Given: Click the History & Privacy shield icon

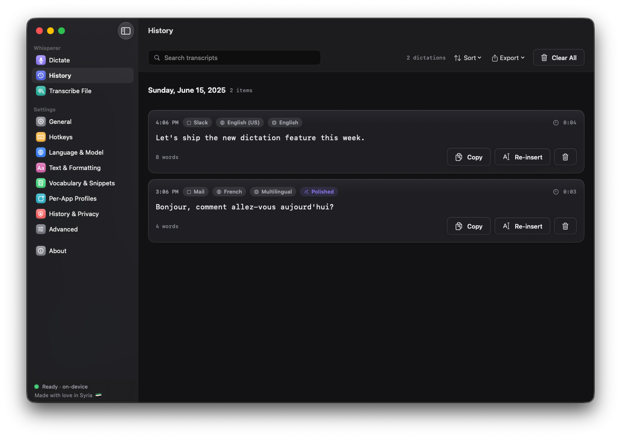Looking at the screenshot, I should coord(41,214).
